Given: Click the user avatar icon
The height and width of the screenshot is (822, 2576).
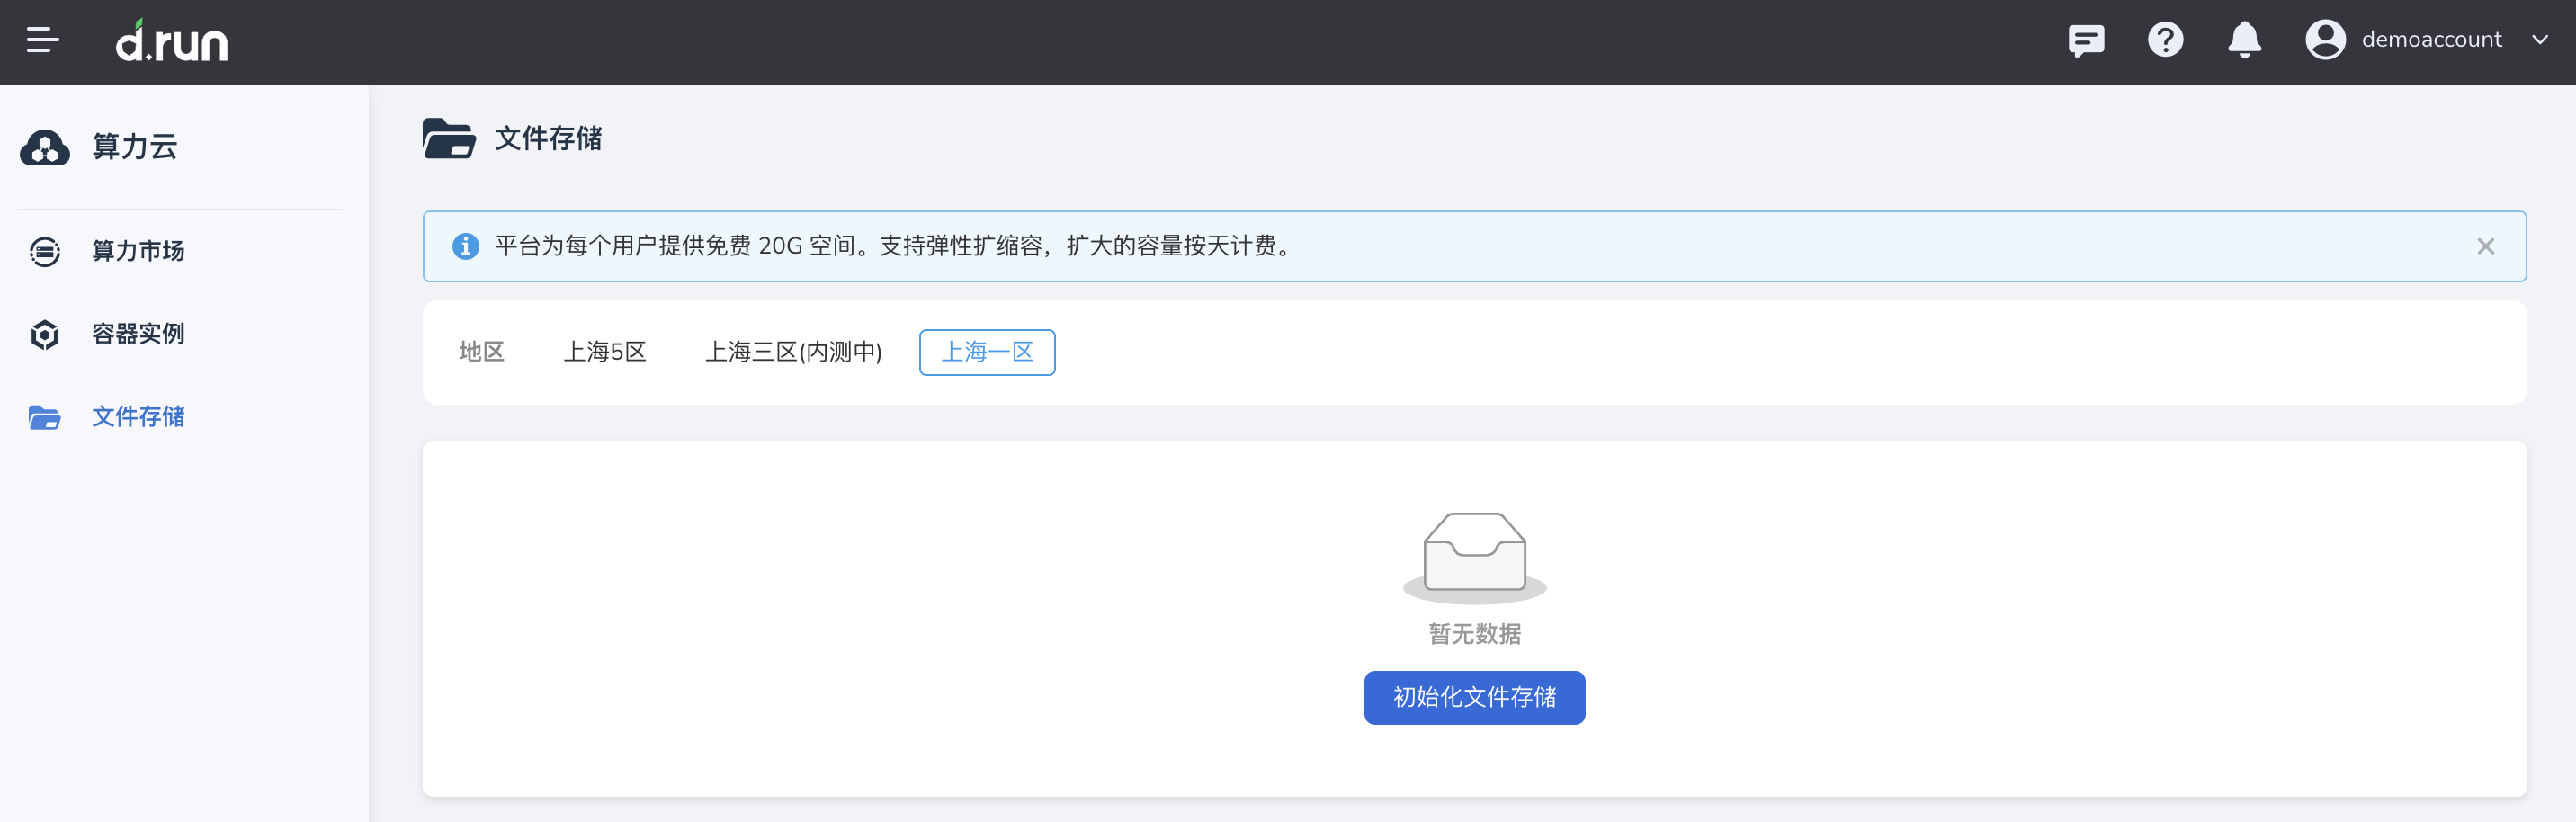Looking at the screenshot, I should point(2325,39).
